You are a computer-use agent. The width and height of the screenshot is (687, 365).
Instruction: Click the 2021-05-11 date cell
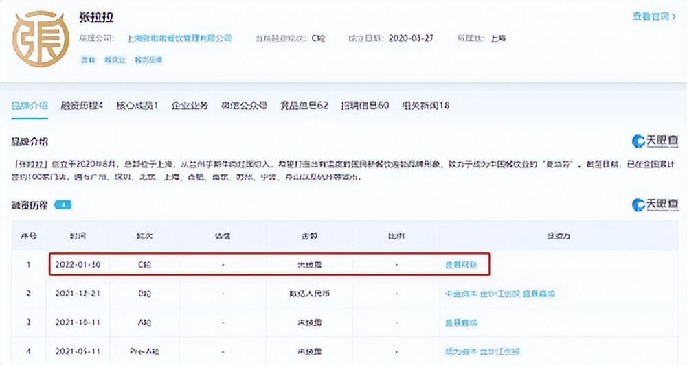click(x=78, y=351)
